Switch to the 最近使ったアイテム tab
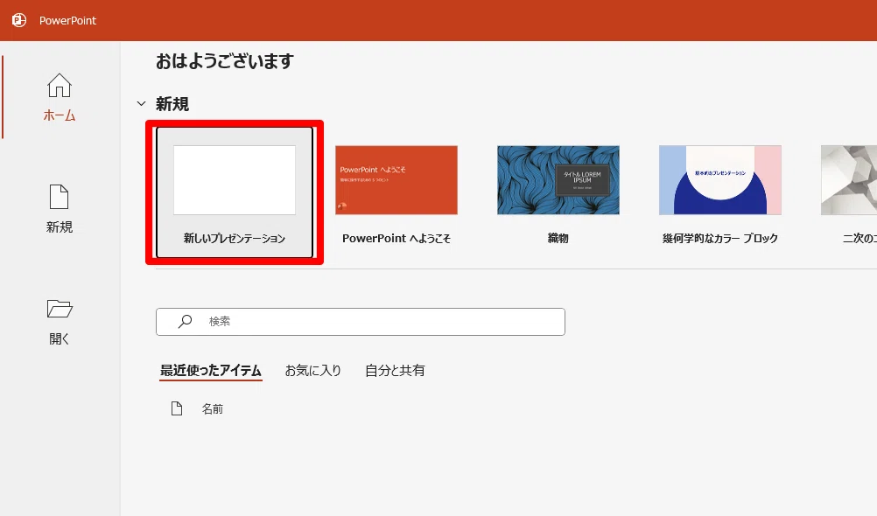Screen dimensions: 877x516 click(x=211, y=371)
